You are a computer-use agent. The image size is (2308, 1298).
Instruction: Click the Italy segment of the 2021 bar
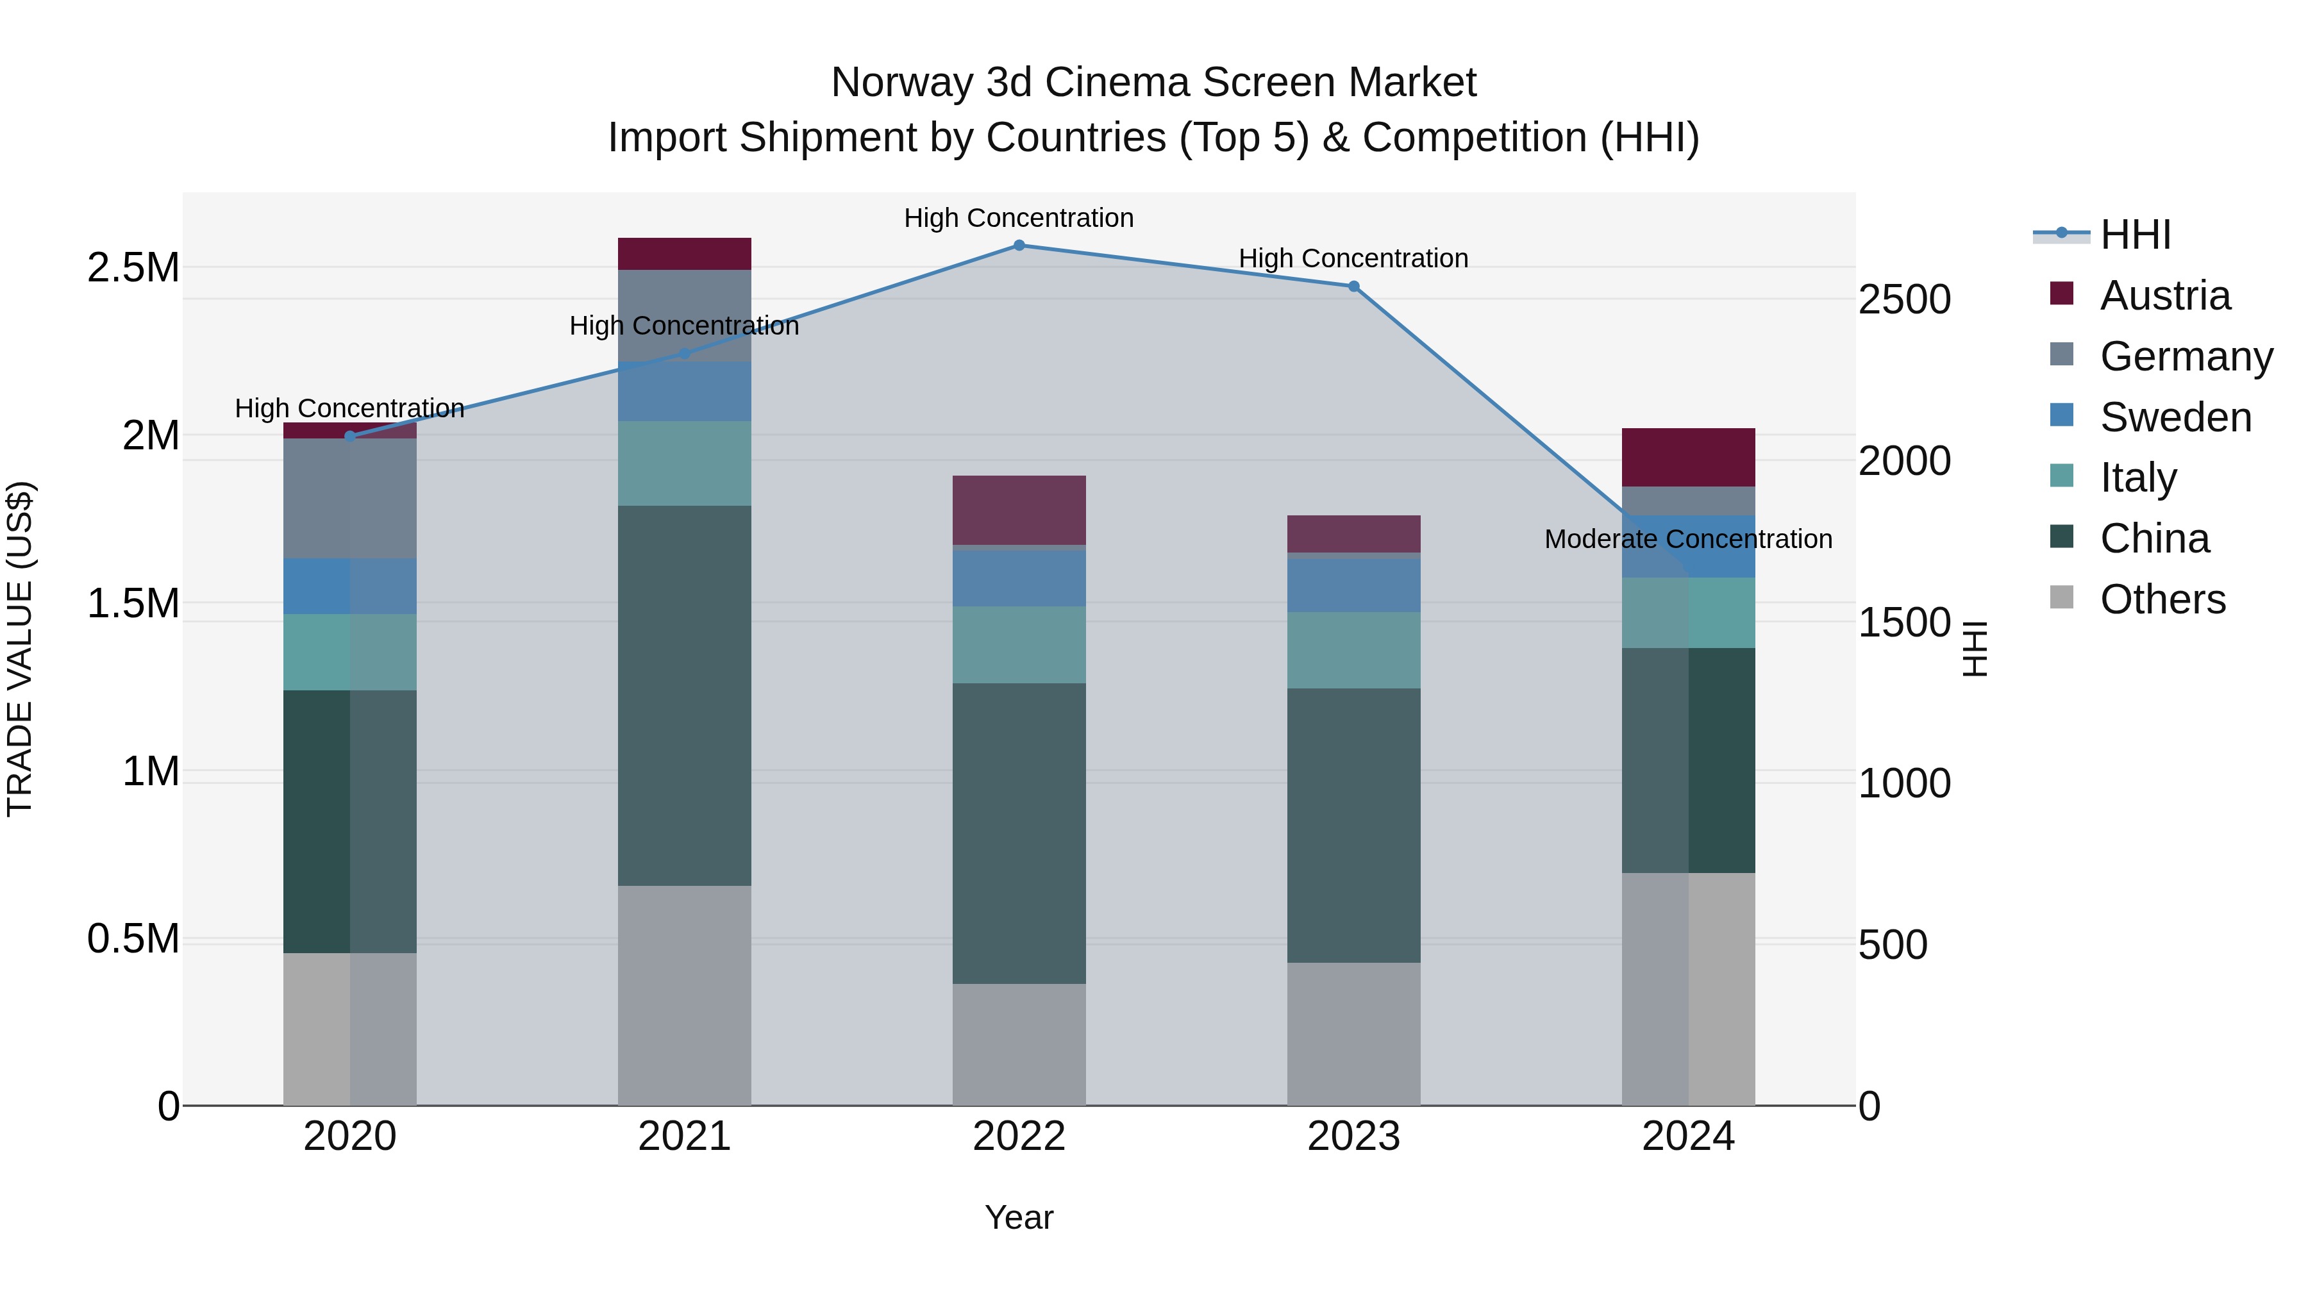coord(685,464)
